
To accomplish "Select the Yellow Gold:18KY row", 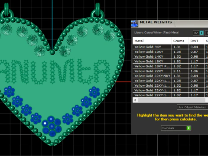I will pyautogui.click(x=170, y=61).
